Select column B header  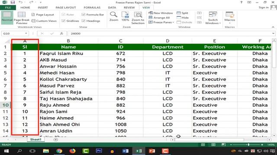point(68,41)
